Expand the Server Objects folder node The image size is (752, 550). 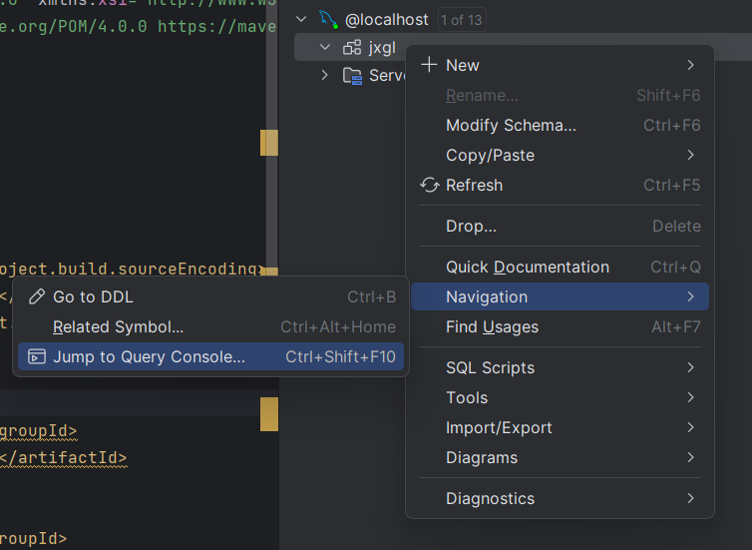point(325,75)
